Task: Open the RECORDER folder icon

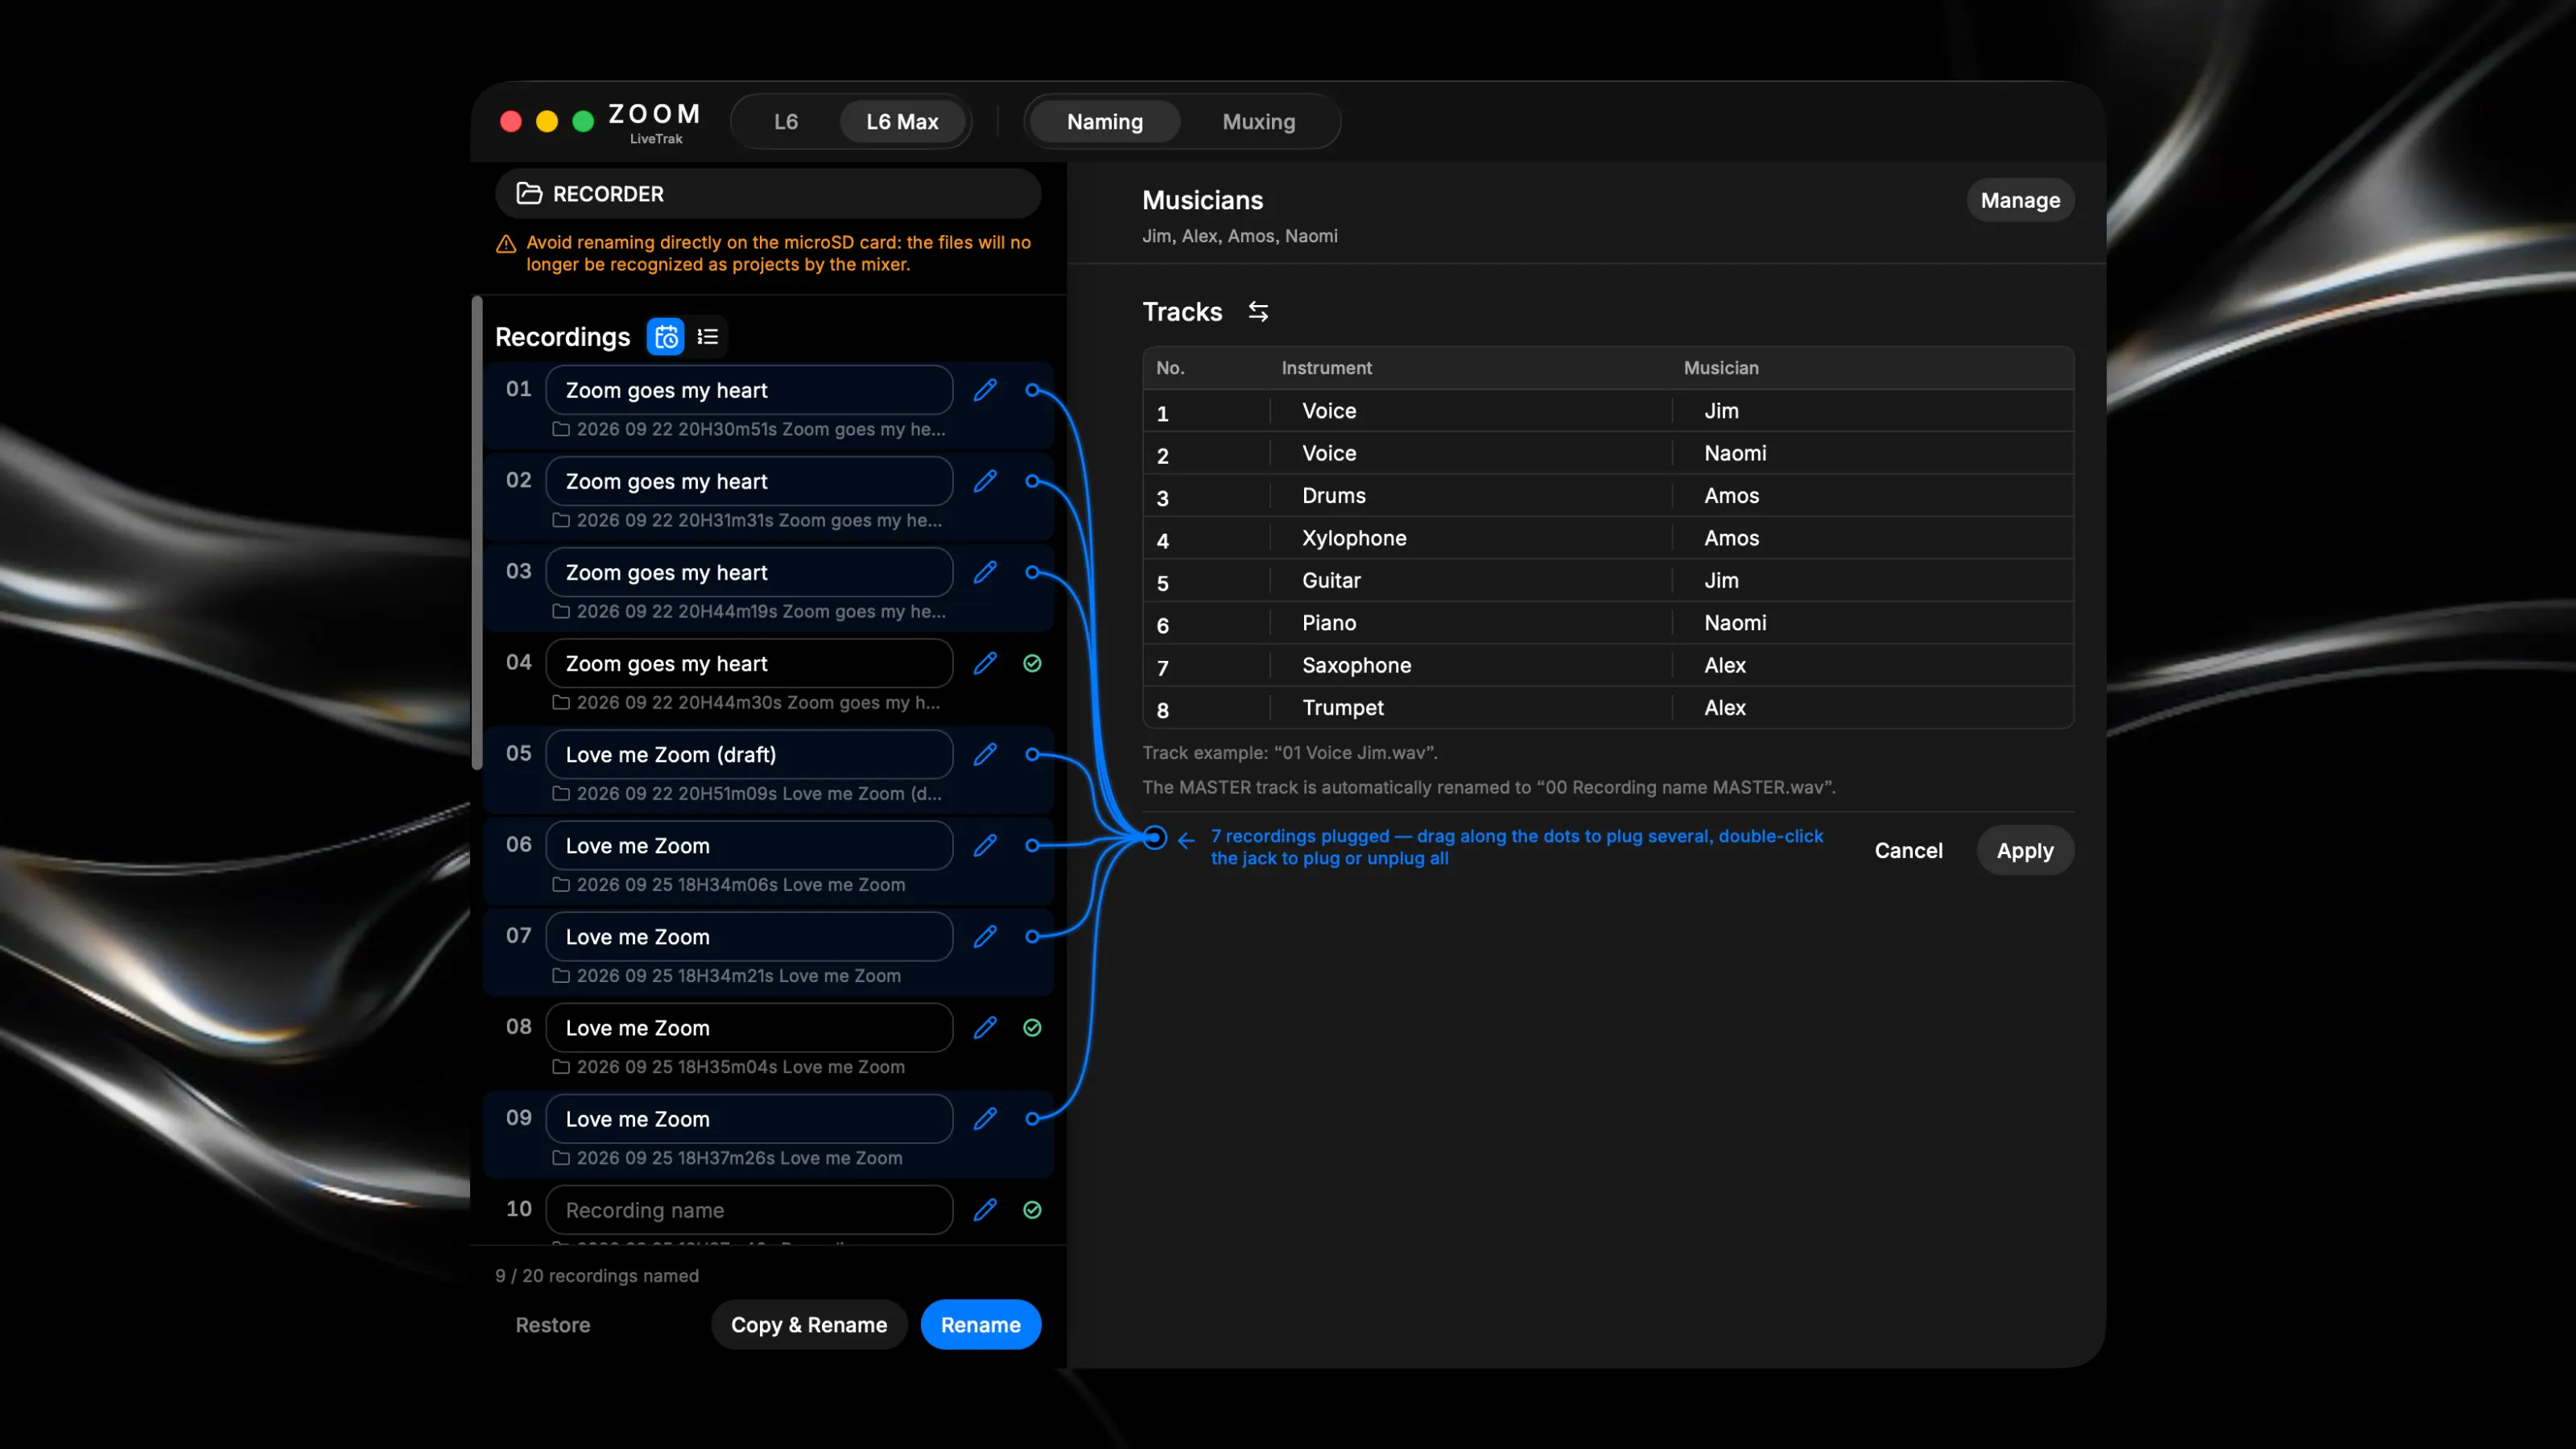Action: point(529,193)
